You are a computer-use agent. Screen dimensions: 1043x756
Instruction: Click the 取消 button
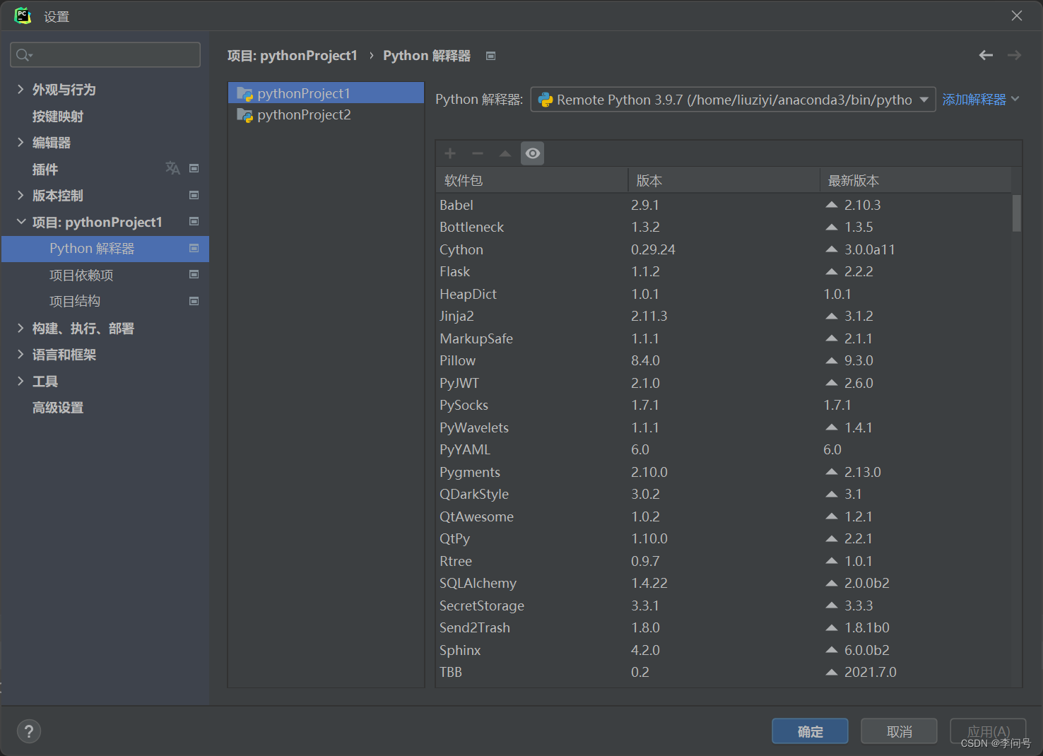[899, 731]
